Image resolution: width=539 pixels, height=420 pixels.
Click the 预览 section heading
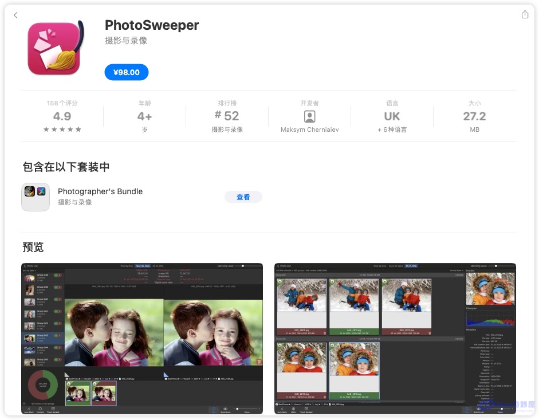click(x=33, y=247)
